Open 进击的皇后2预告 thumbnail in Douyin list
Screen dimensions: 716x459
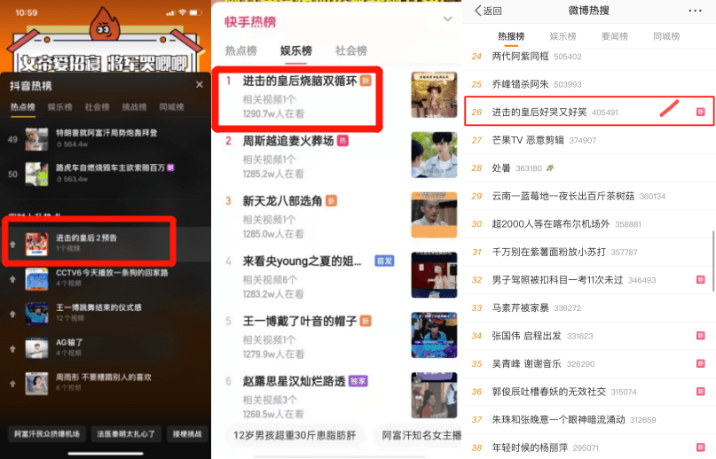pyautogui.click(x=36, y=244)
